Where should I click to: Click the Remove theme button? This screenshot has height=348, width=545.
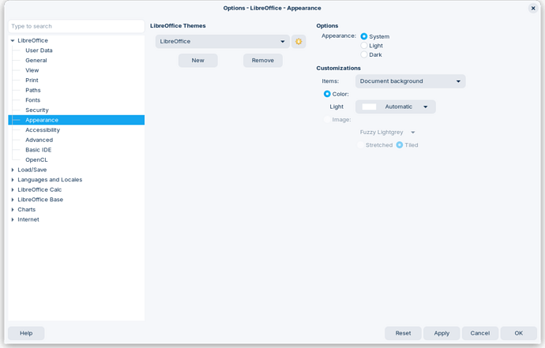263,61
